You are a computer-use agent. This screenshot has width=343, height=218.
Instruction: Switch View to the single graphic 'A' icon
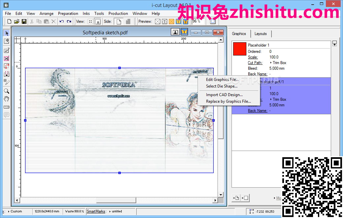click(x=98, y=22)
